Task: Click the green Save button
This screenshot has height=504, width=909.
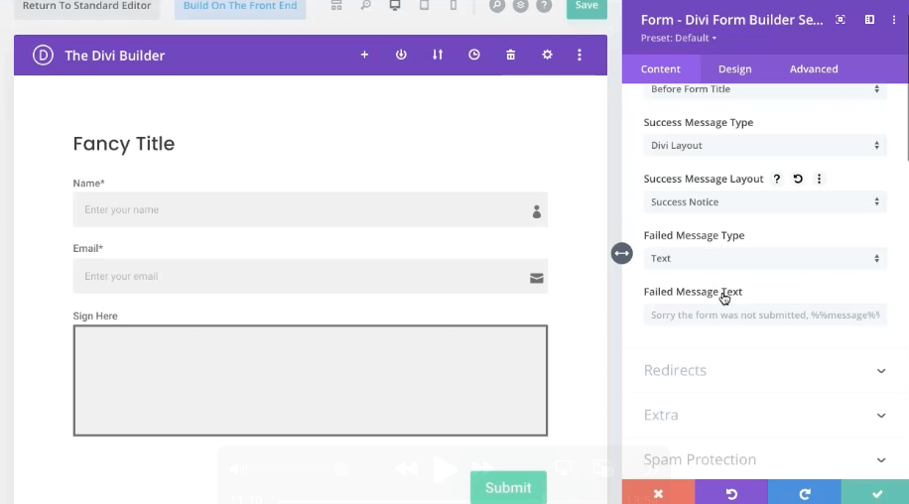Action: pos(586,7)
